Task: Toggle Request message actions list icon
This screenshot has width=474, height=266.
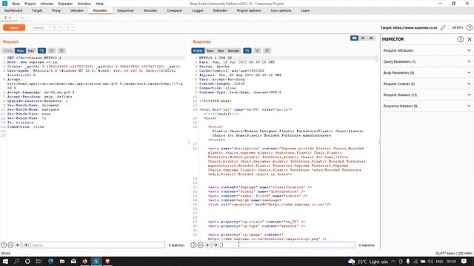Action: 41,51
